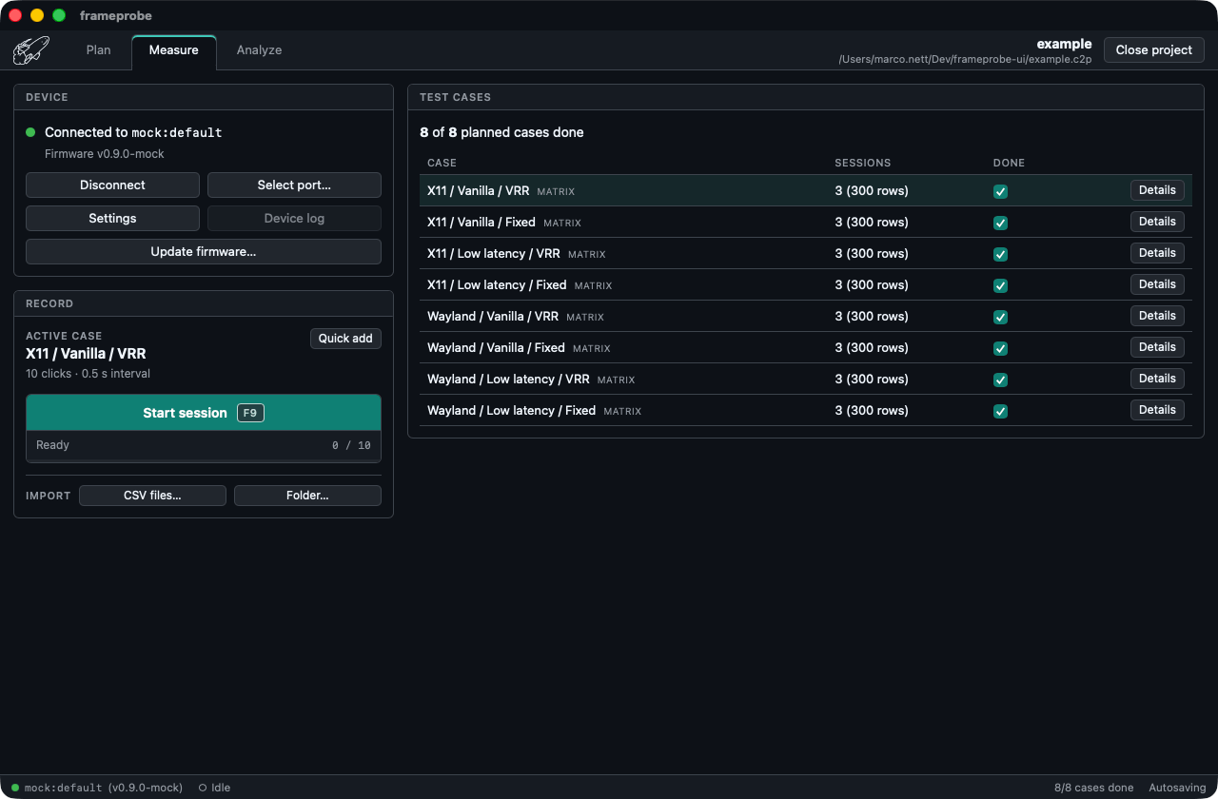Click the Firmware v0.9.0-mock text

[105, 154]
